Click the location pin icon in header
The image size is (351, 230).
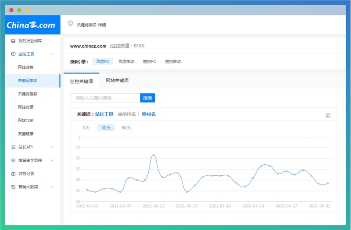[71, 24]
